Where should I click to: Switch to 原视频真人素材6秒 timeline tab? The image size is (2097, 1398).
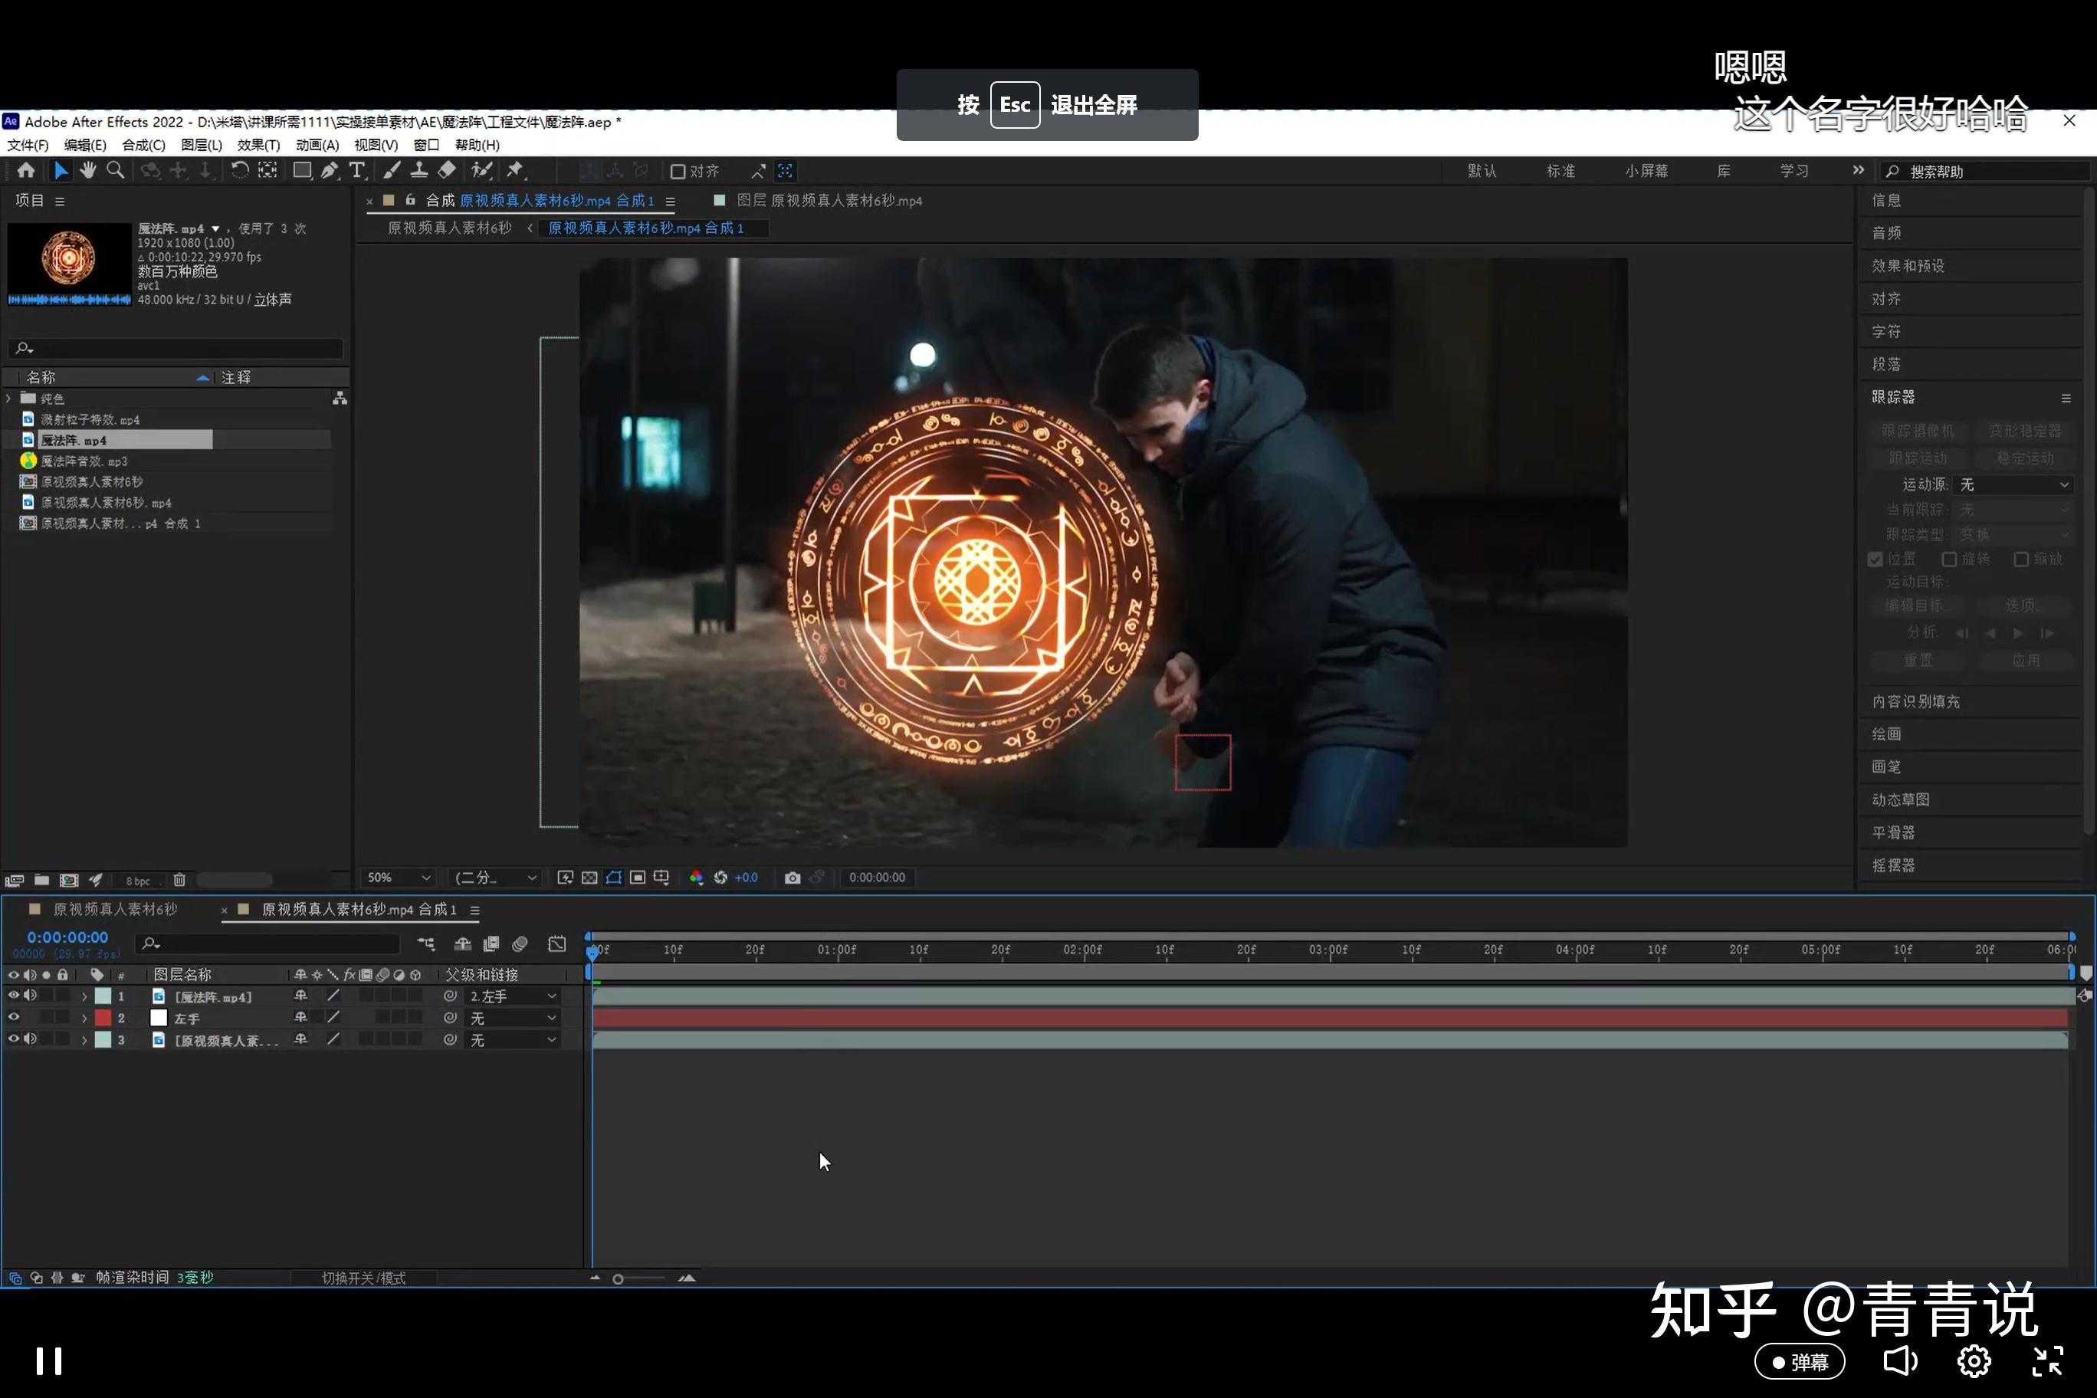pos(115,910)
